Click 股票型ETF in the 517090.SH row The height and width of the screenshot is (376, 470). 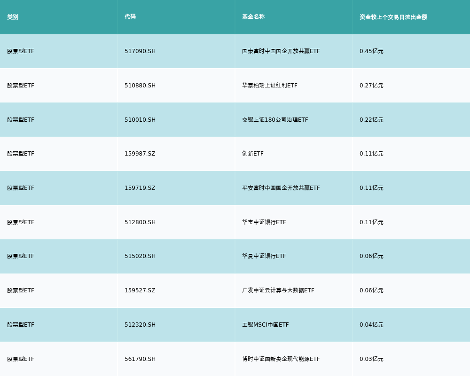click(x=21, y=51)
